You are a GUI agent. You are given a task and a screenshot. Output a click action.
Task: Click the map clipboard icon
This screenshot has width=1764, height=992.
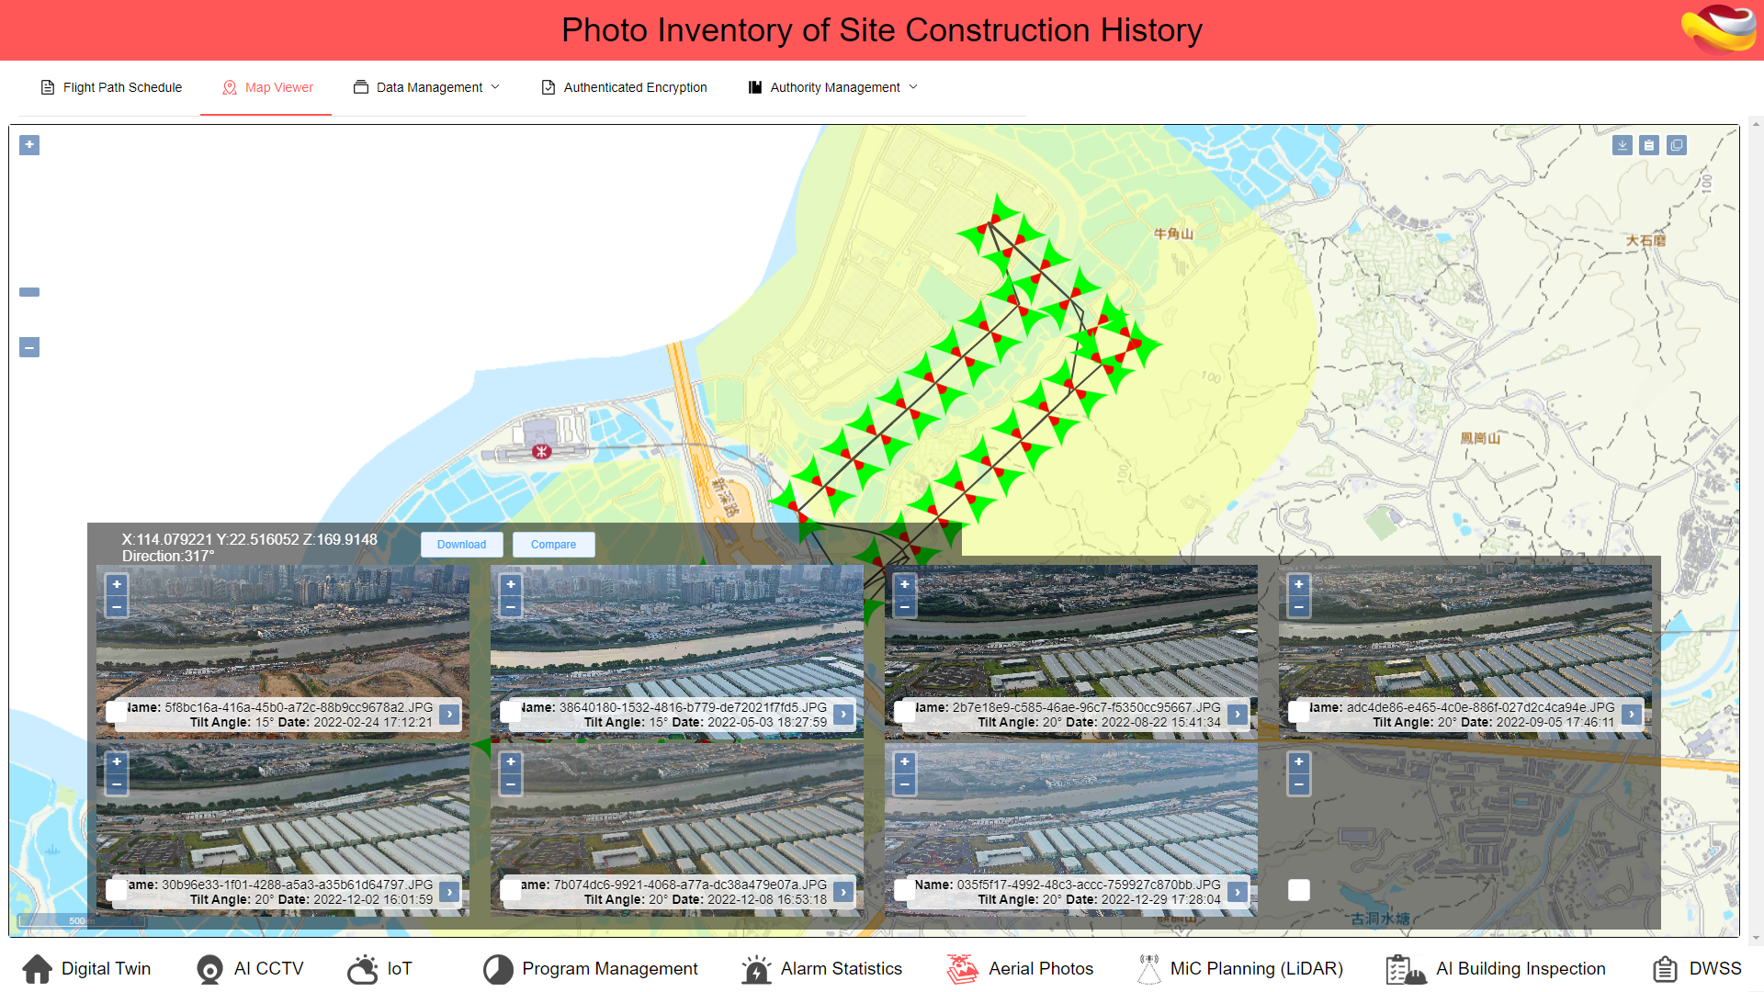click(x=1649, y=145)
